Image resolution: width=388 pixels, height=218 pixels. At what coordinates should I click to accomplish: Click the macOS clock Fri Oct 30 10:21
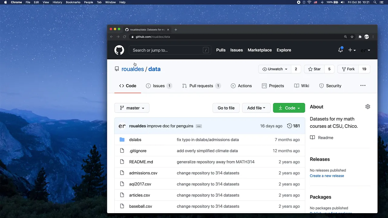(359, 2)
